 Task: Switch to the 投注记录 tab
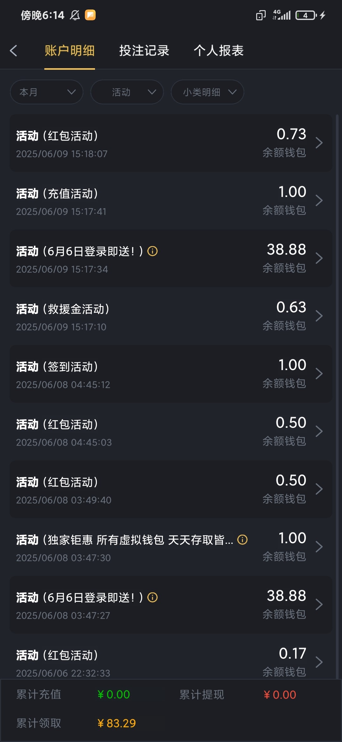coord(144,51)
